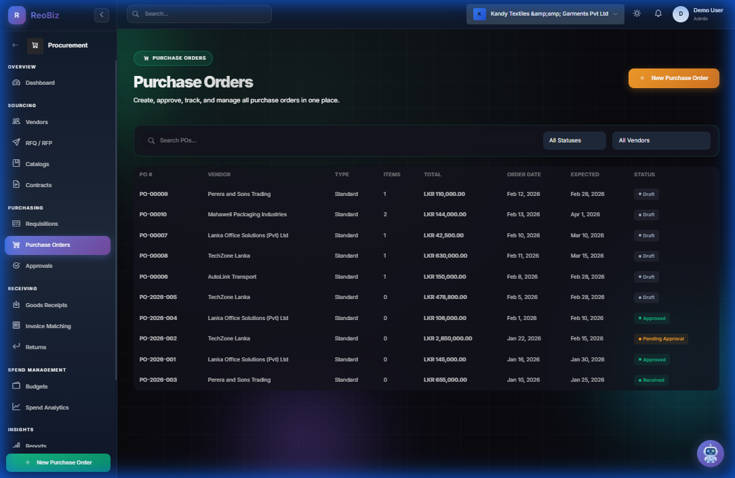Select the Goods Receipts icon
This screenshot has height=478, width=735.
click(x=15, y=304)
